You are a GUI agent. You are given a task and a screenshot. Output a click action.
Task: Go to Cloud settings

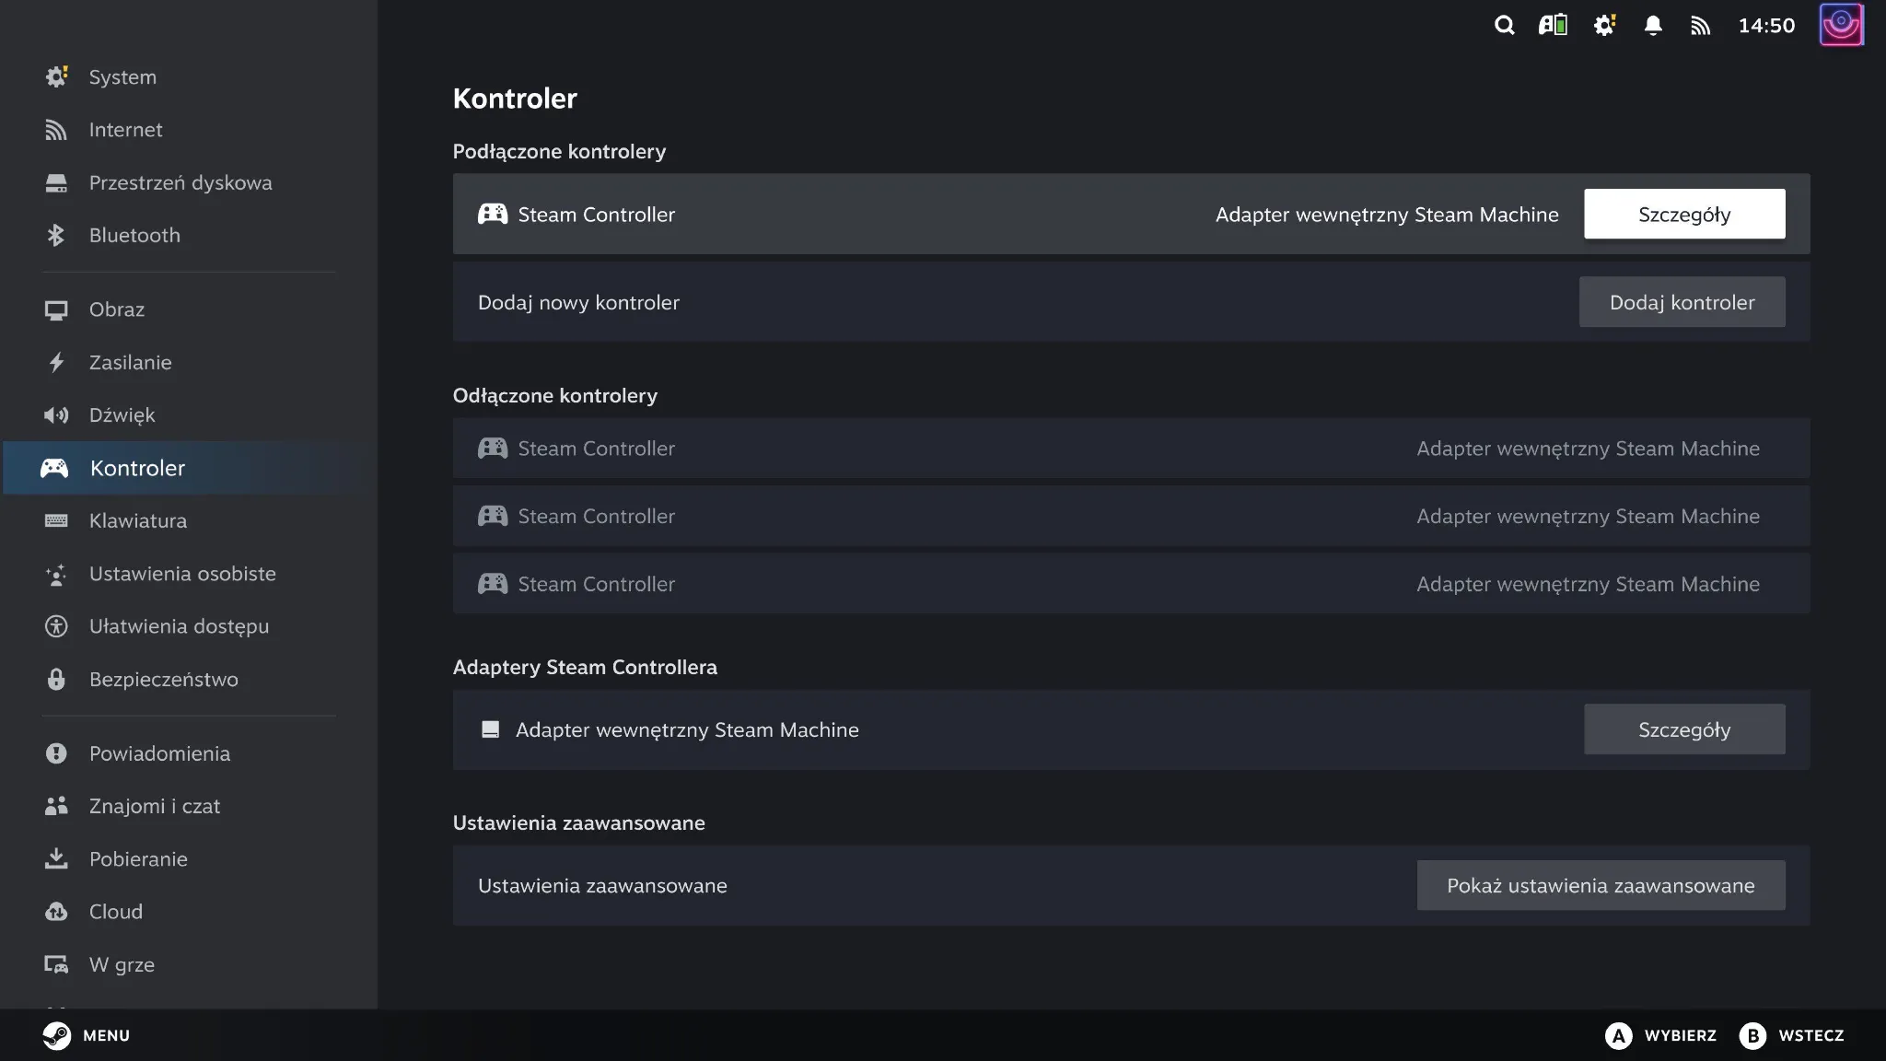[x=189, y=912]
